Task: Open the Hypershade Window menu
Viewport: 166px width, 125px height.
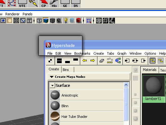Action: point(135,53)
